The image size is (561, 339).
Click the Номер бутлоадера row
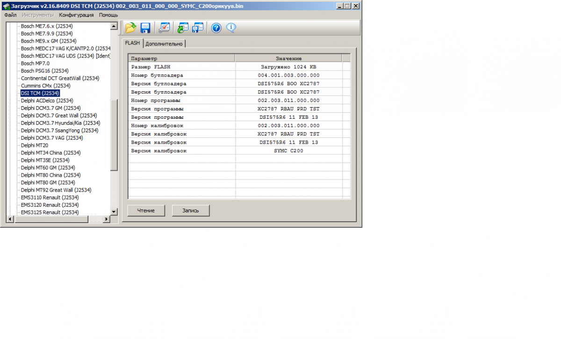[x=239, y=75]
